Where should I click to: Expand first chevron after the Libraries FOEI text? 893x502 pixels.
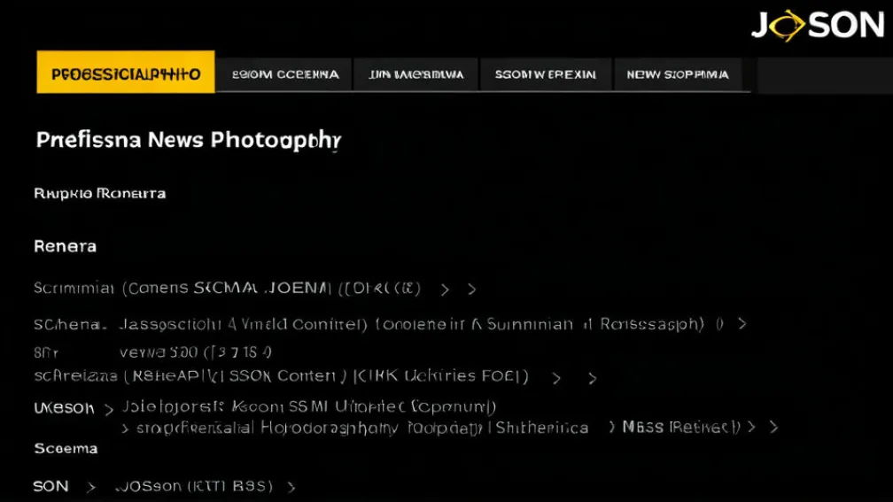(x=556, y=378)
